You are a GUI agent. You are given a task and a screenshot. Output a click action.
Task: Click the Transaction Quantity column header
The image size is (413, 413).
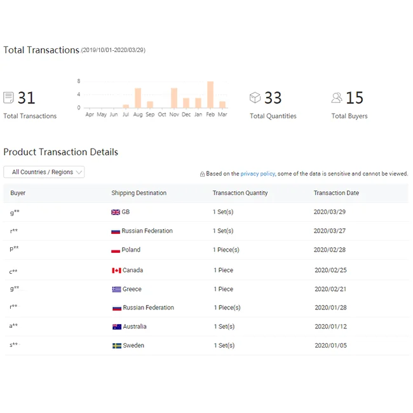(240, 193)
